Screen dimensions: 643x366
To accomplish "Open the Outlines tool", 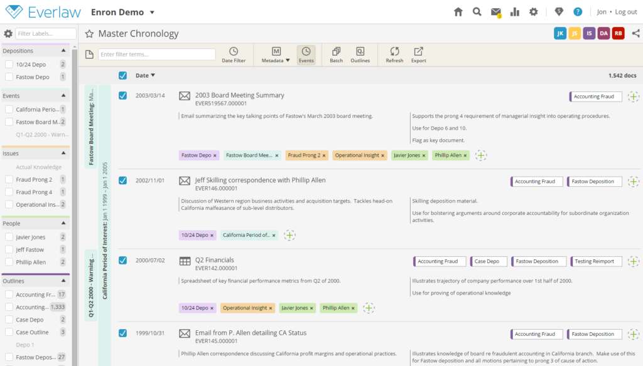I will click(x=360, y=55).
